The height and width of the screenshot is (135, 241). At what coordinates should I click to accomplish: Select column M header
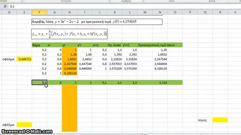point(145,12)
